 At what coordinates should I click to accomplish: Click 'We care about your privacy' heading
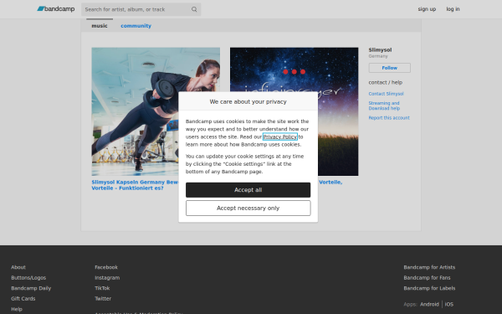[248, 101]
